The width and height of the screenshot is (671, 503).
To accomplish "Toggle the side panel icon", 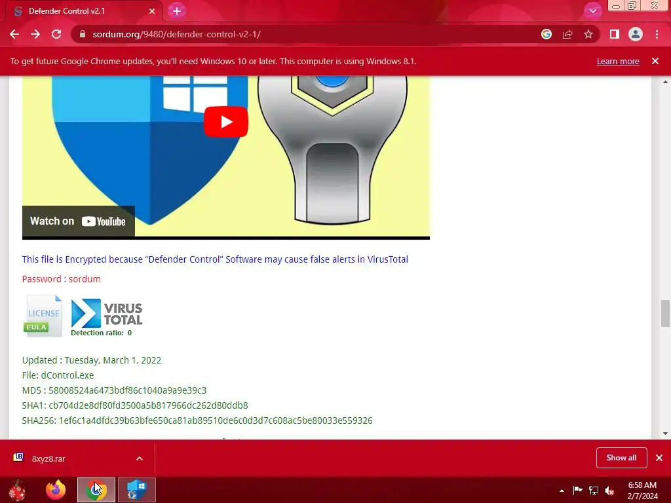I will click(614, 34).
